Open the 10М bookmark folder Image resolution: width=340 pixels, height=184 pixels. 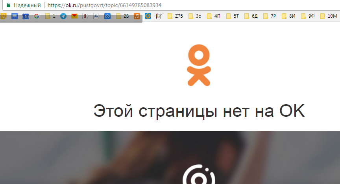[329, 16]
